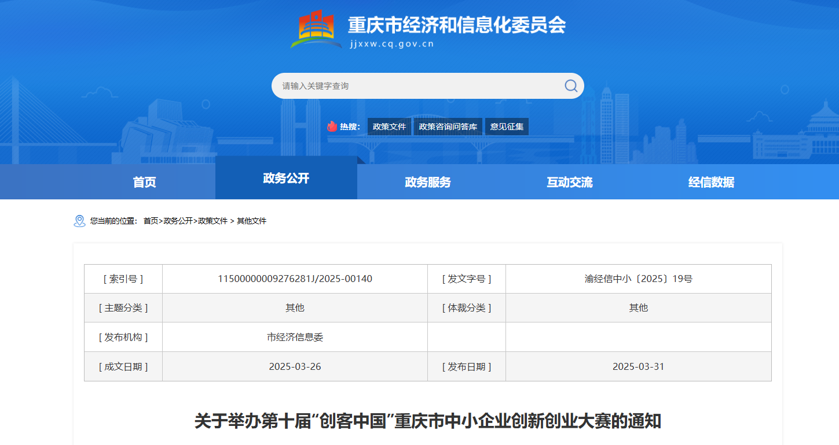Open the 互动交流 section
Image resolution: width=839 pixels, height=445 pixels.
569,181
